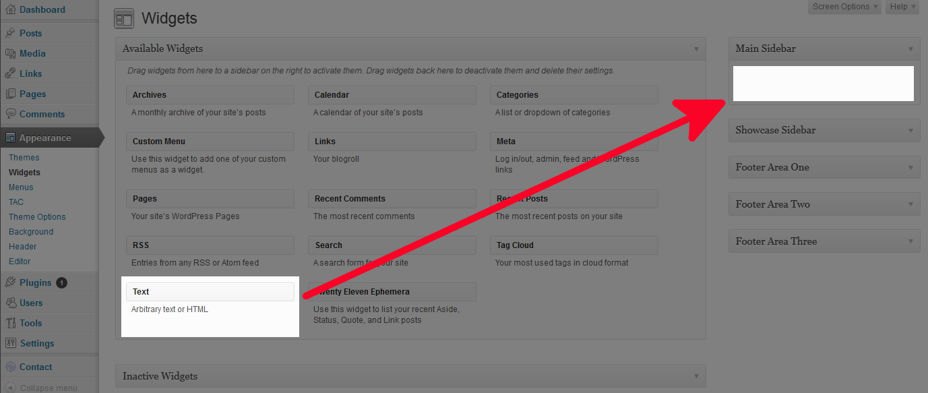
Task: Click the Dashboard home icon
Action: coord(10,10)
